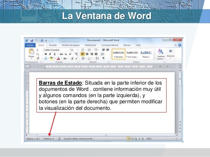Click the Sort A-Z icon
The height and width of the screenshot is (157, 210).
[x=97, y=58]
